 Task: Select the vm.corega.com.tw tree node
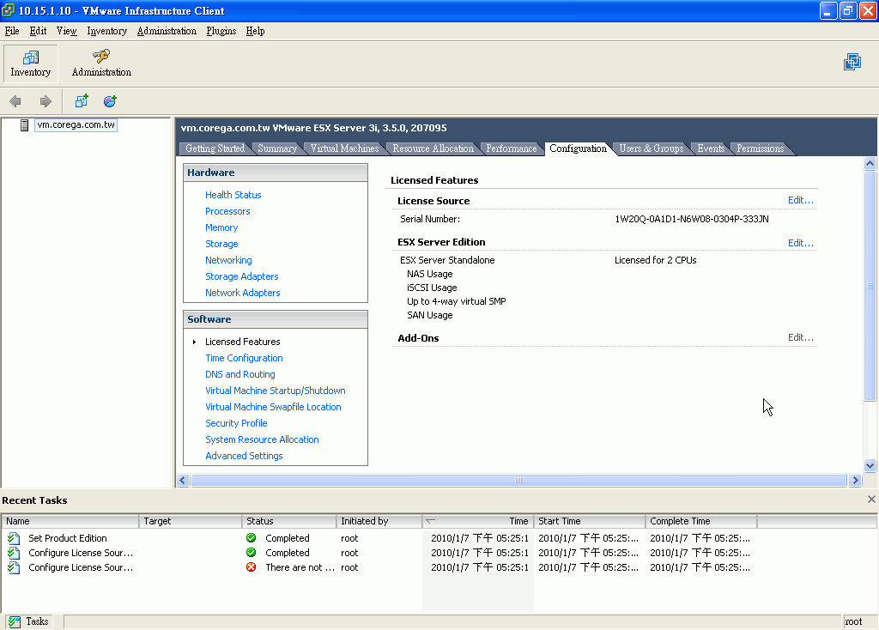tap(76, 125)
